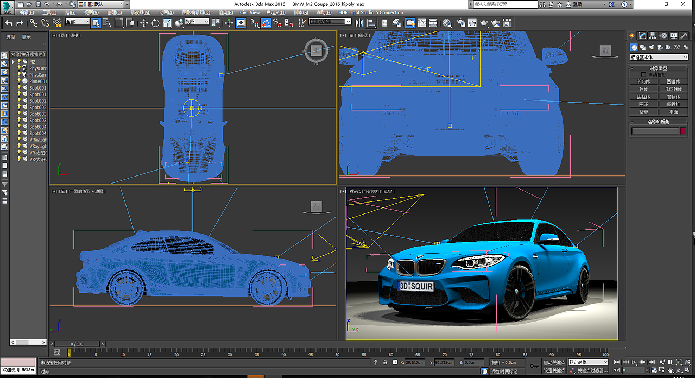Activate Select and Move tool

[x=144, y=23]
